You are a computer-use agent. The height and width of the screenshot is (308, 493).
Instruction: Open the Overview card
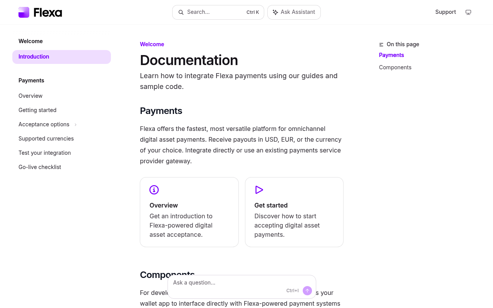pyautogui.click(x=189, y=212)
